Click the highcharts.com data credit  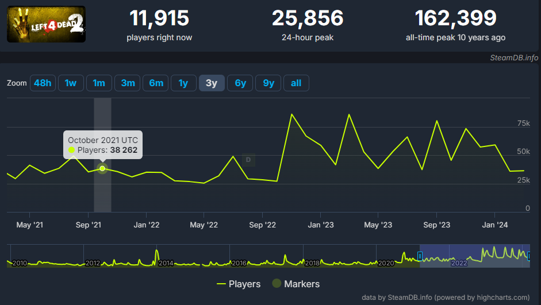point(446,298)
